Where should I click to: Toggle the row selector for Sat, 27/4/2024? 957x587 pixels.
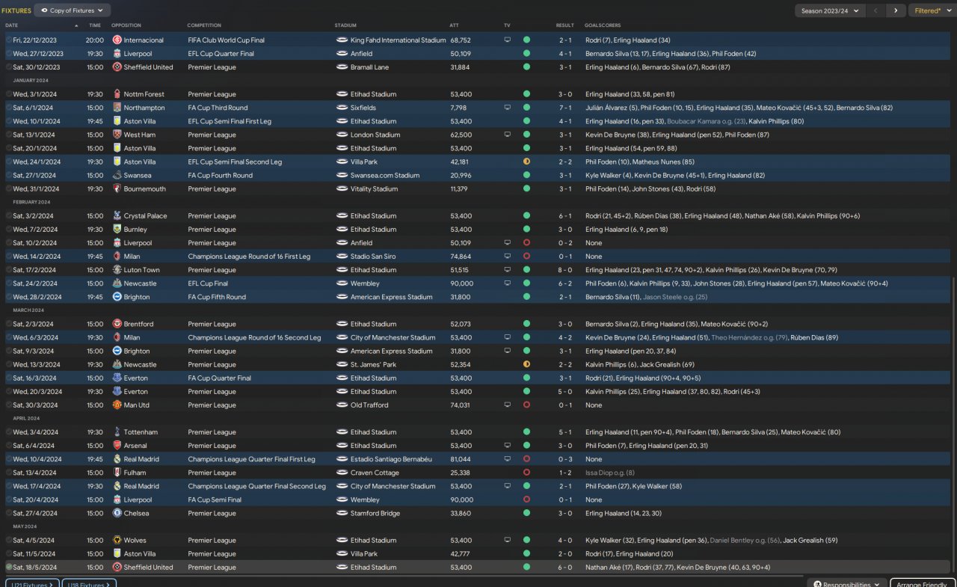[8, 514]
